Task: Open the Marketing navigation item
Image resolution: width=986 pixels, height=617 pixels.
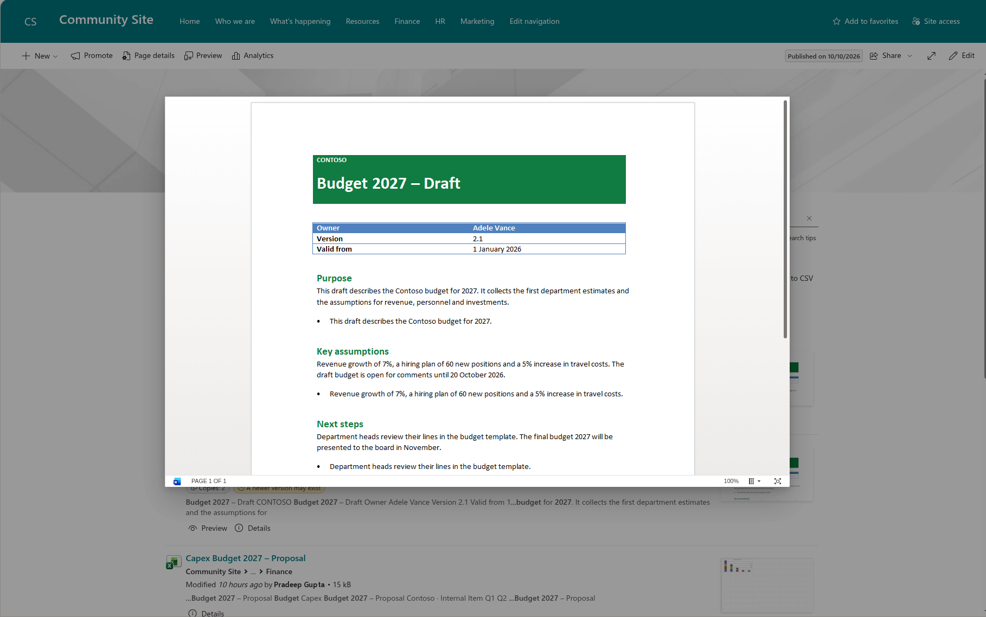Action: point(477,21)
